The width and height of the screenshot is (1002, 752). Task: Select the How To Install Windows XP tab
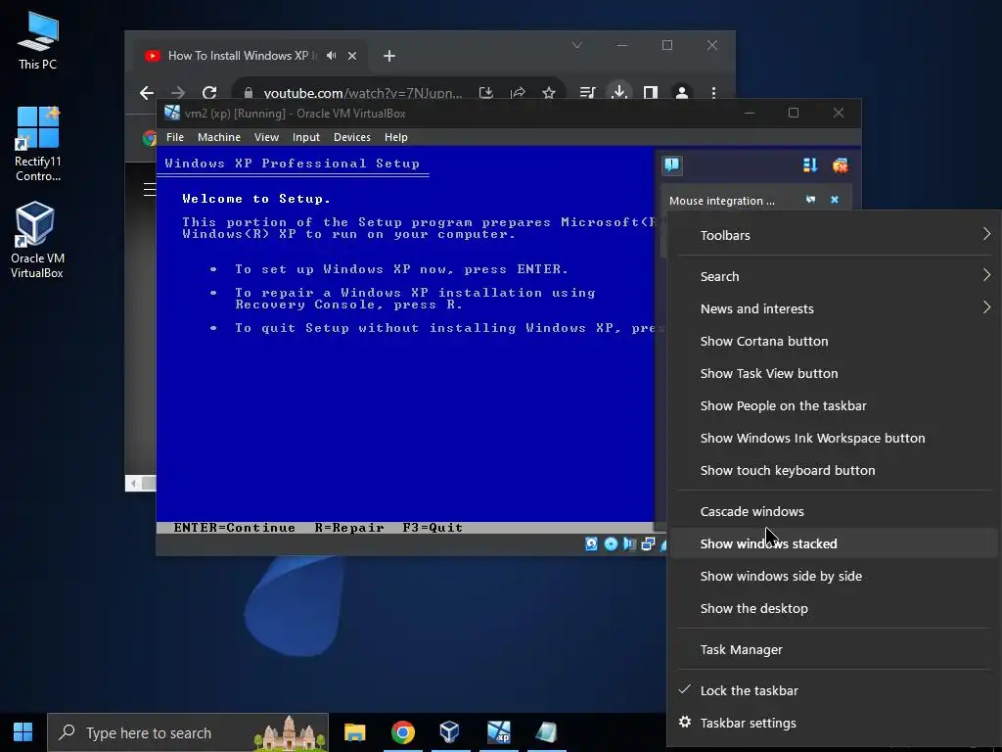point(250,56)
